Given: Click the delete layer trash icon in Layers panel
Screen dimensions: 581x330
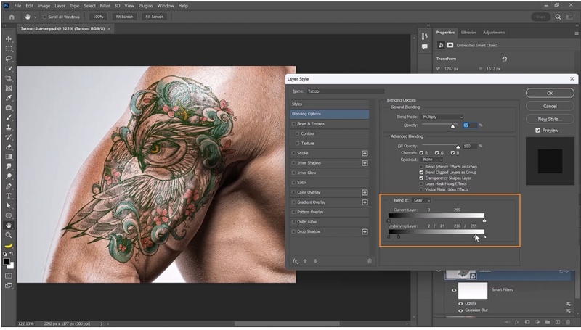Looking at the screenshot, I should (568, 322).
